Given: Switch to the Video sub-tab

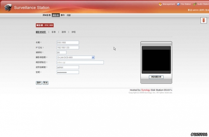Looking at the screenshot, I should [x=54, y=32].
